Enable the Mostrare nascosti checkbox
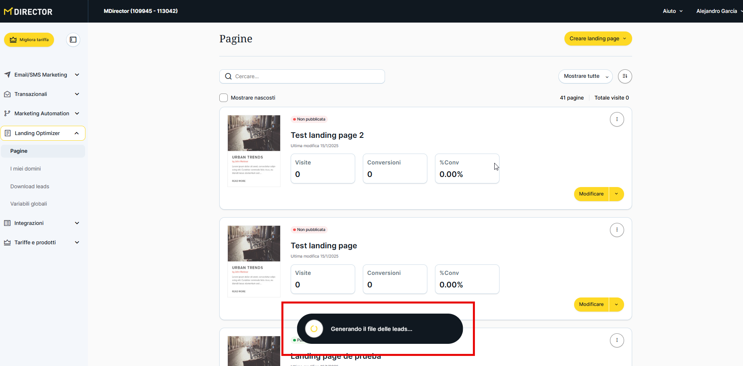Image resolution: width=743 pixels, height=366 pixels. coord(224,98)
